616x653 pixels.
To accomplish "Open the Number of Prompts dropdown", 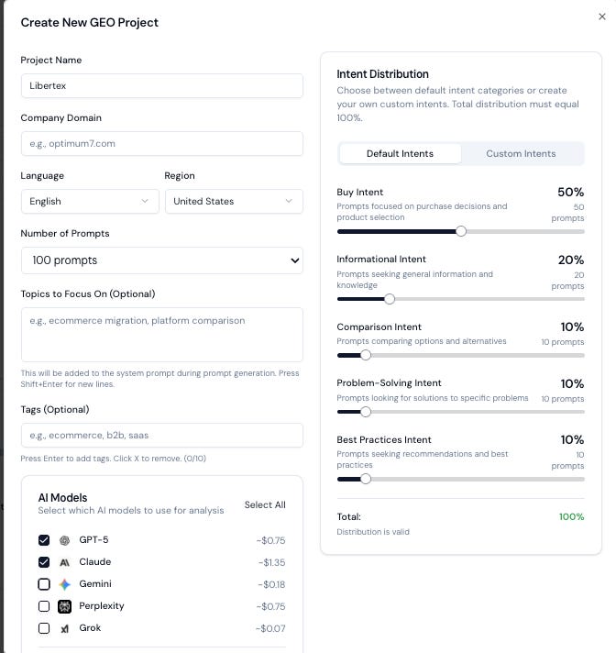I will pyautogui.click(x=162, y=260).
